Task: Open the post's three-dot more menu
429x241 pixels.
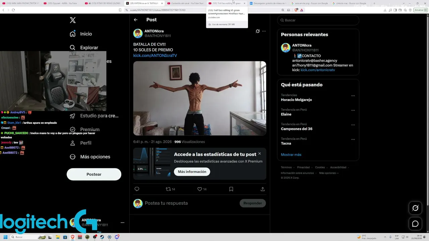Action: (x=264, y=31)
